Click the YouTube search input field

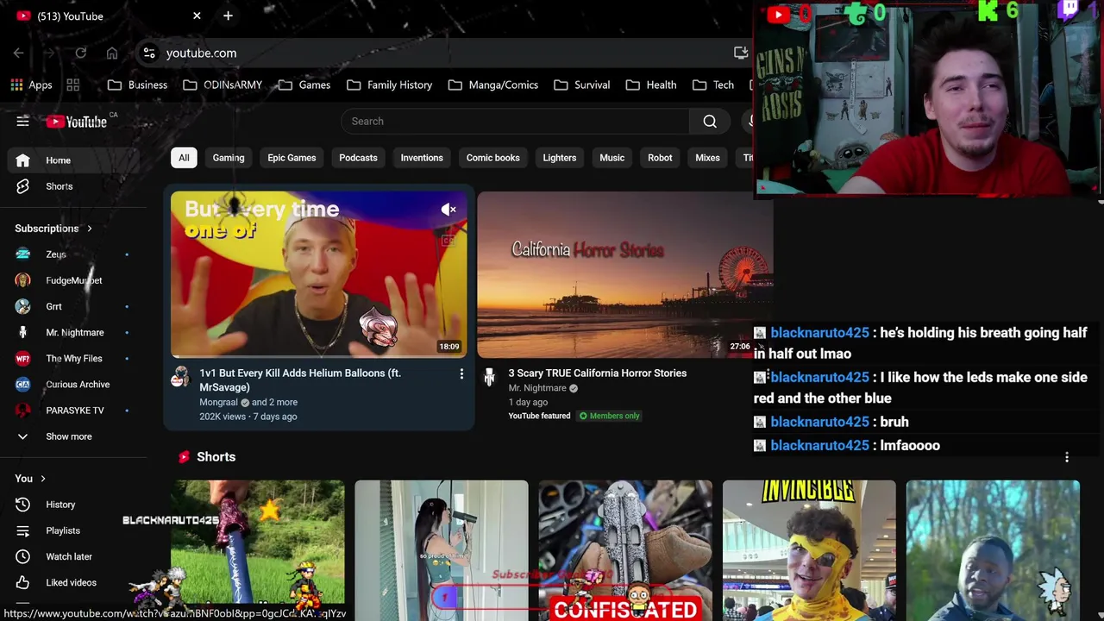click(x=515, y=122)
